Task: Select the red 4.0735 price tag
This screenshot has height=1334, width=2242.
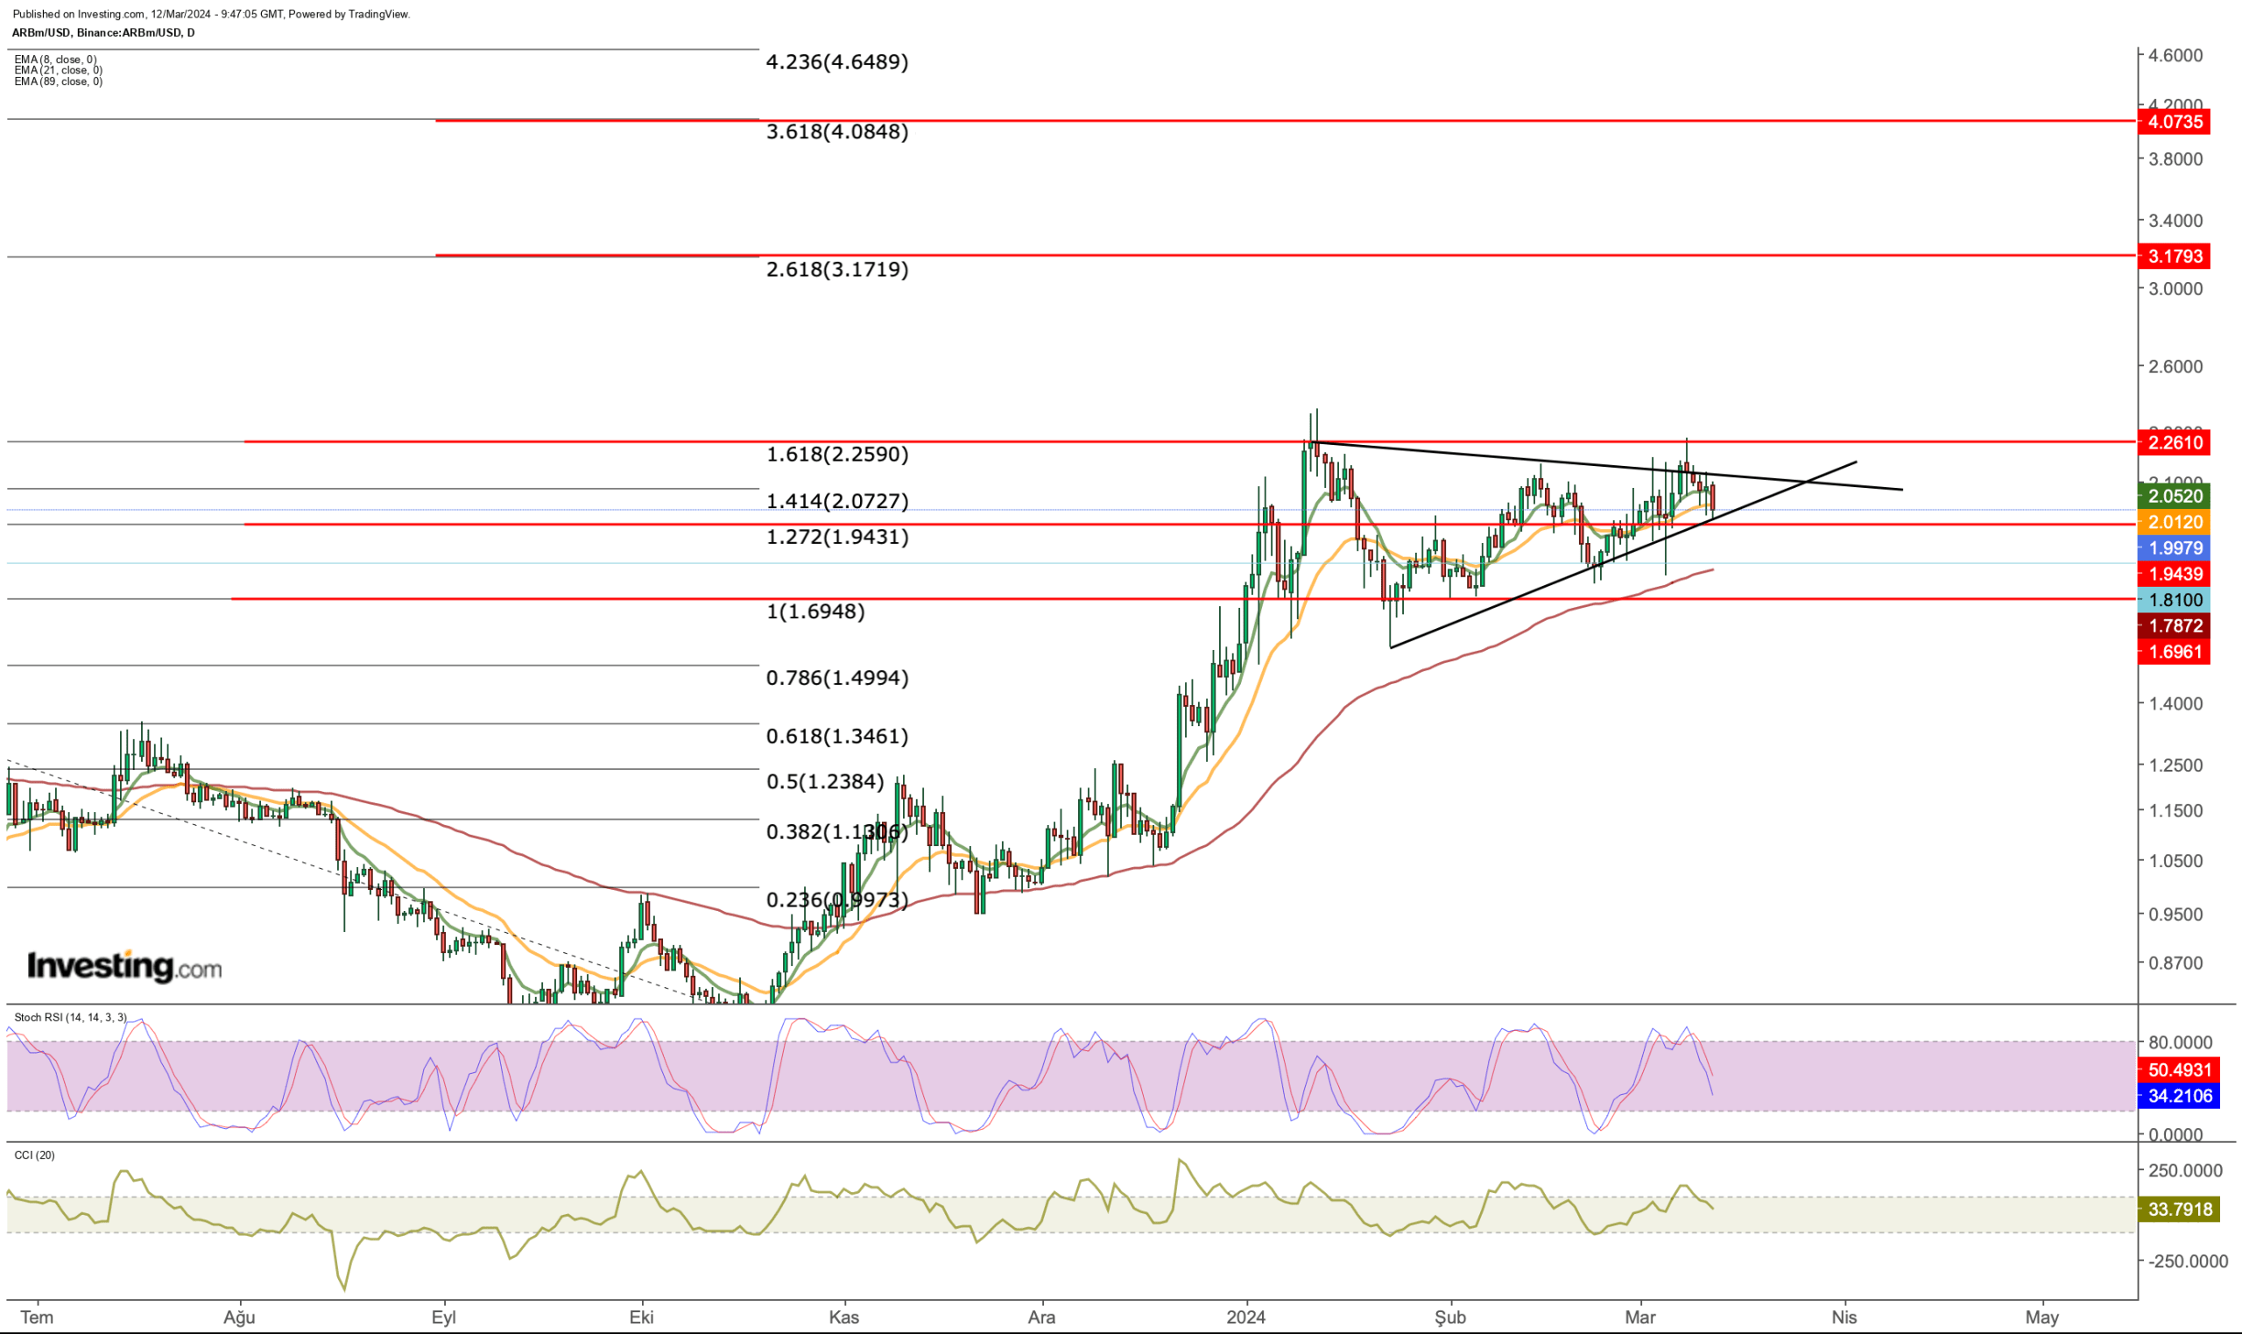Action: pos(2175,122)
